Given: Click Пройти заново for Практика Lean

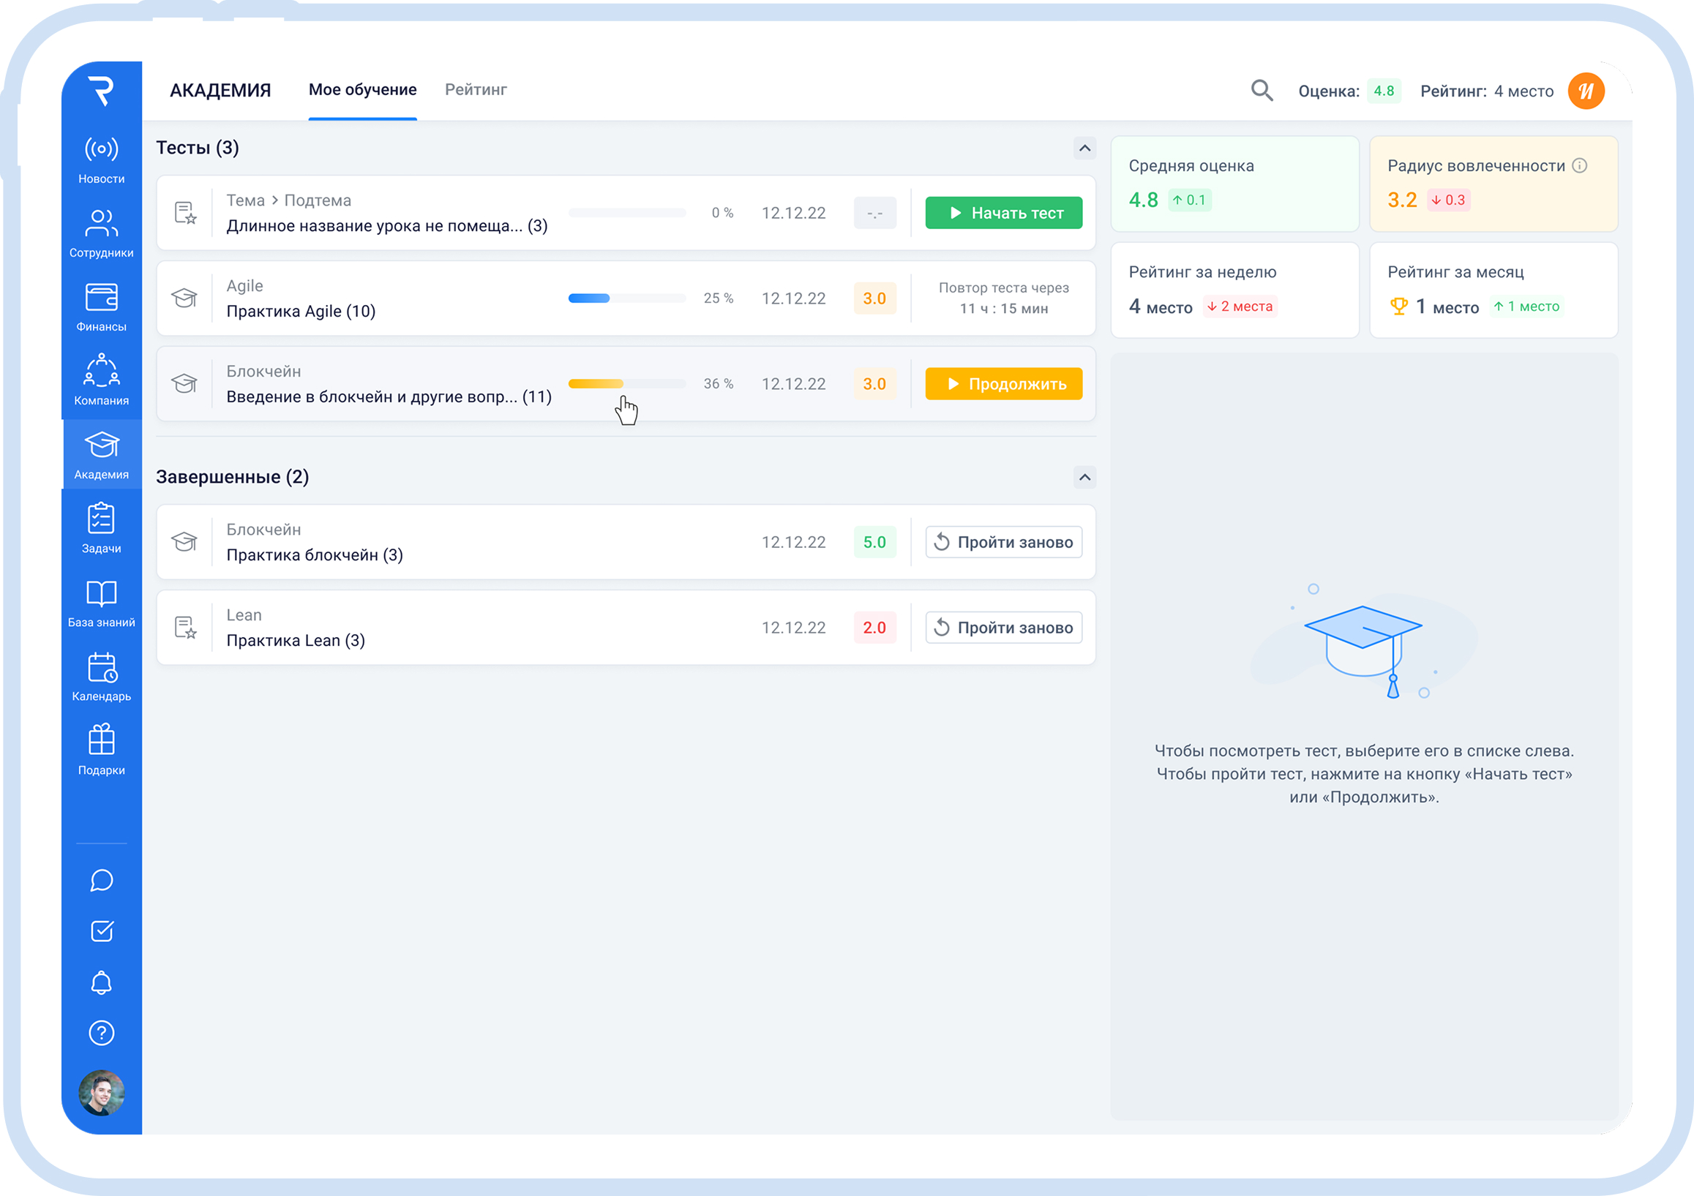Looking at the screenshot, I should (x=1003, y=628).
